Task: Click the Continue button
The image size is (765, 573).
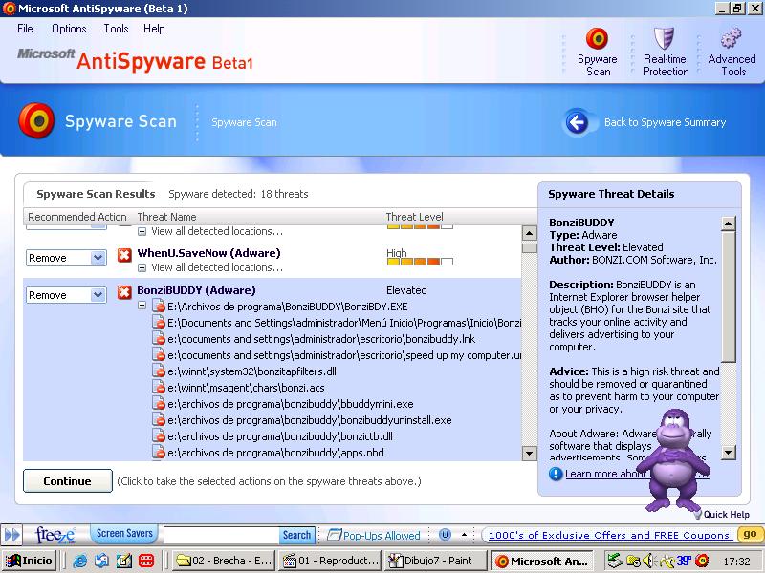Action: coord(67,481)
